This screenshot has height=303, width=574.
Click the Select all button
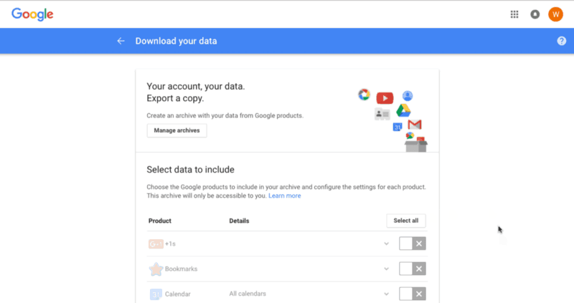tap(406, 221)
